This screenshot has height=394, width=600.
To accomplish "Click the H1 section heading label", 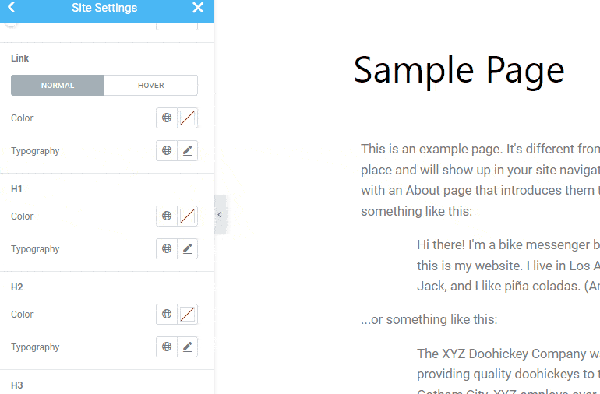I will [16, 189].
